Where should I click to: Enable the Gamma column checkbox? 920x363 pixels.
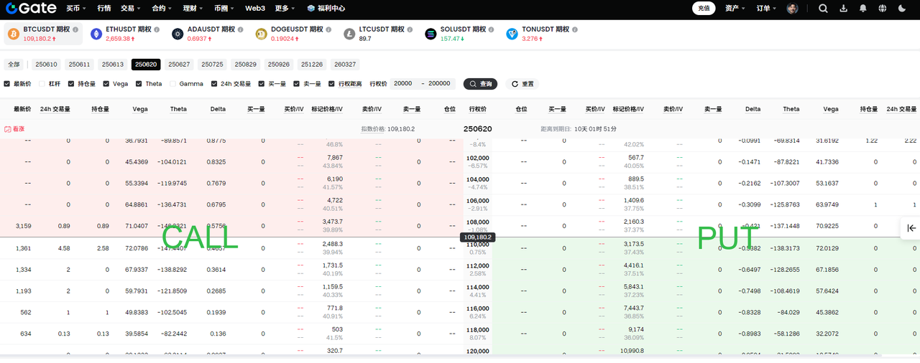[x=174, y=84]
